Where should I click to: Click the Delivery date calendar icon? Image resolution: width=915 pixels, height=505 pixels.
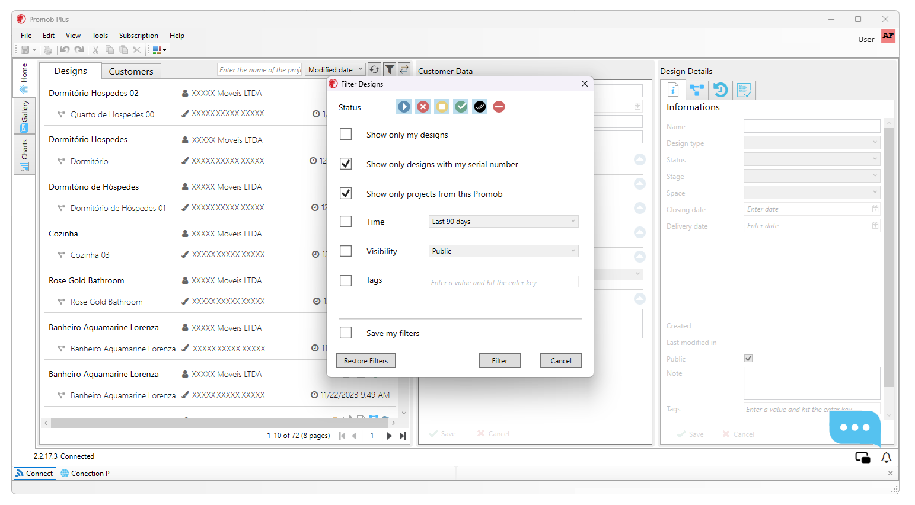coord(875,226)
